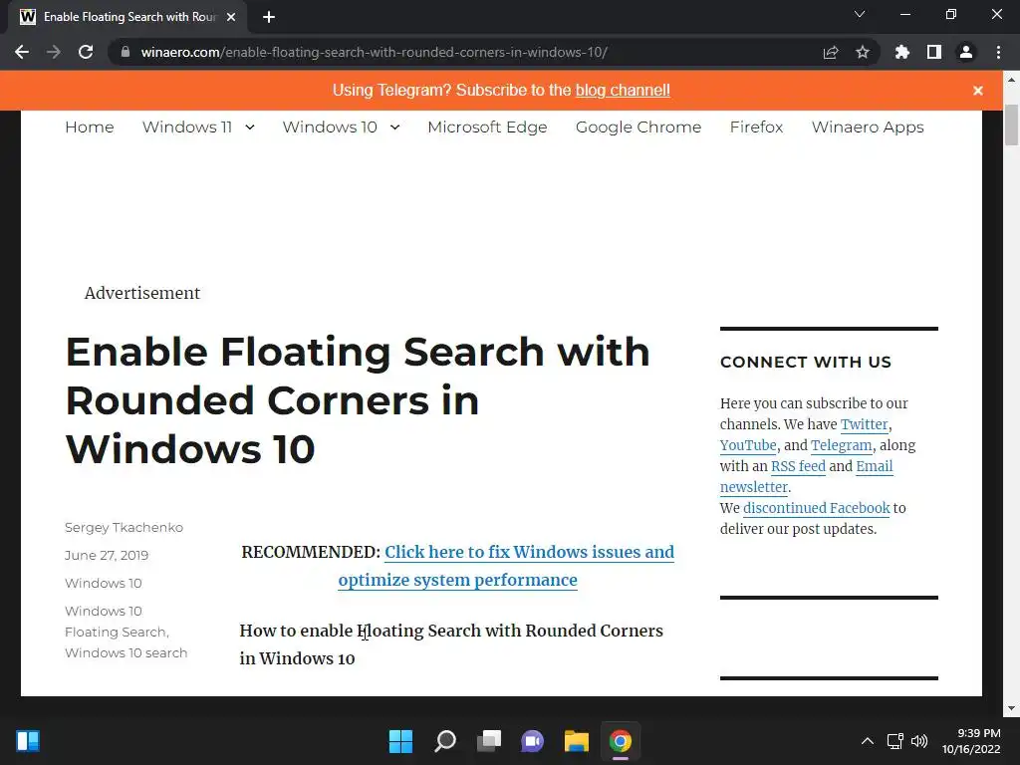This screenshot has width=1020, height=765.
Task: Open the discontinued Facebook link
Action: (x=817, y=507)
